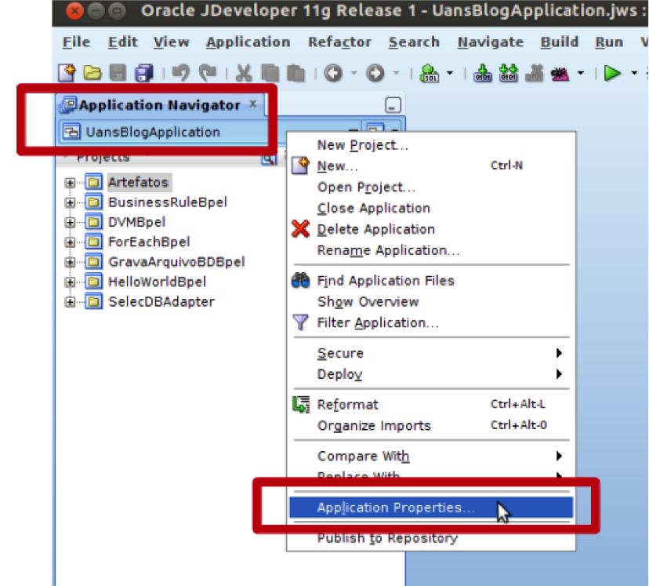Click the Rebuild (double arrow) icon
Viewport: 649px width, 586px height.
pos(509,73)
